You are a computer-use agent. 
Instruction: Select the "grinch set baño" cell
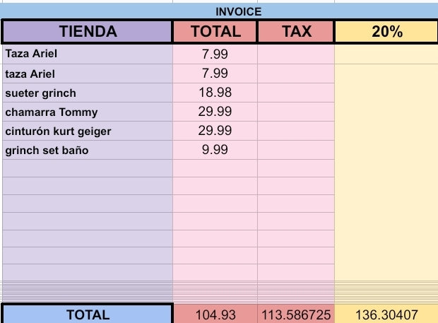(47, 150)
